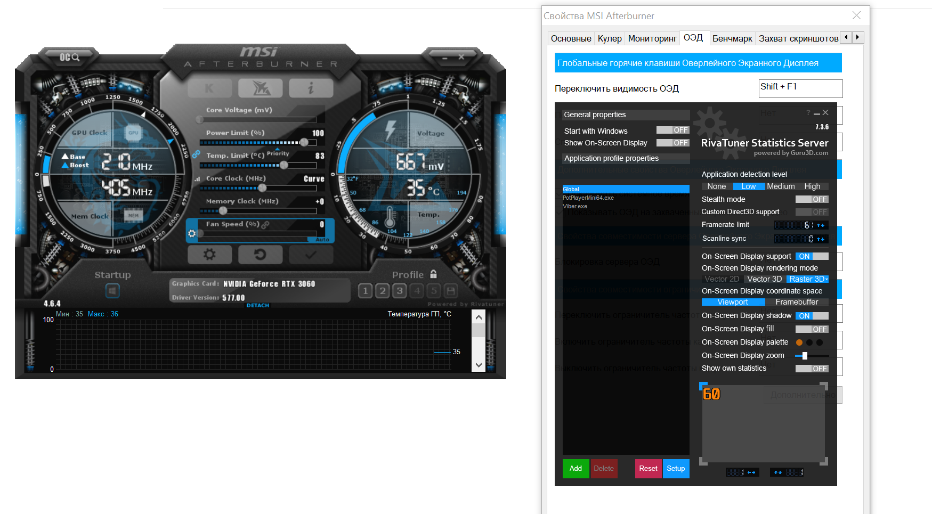Viewport: 932px width, 514px height.
Task: Click the save profile floppy icon
Action: (x=451, y=291)
